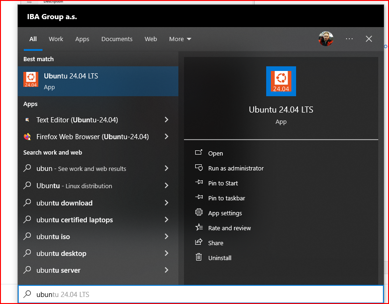Choose Open in the app actions
Screen dimensions: 389x304
pyautogui.click(x=215, y=153)
